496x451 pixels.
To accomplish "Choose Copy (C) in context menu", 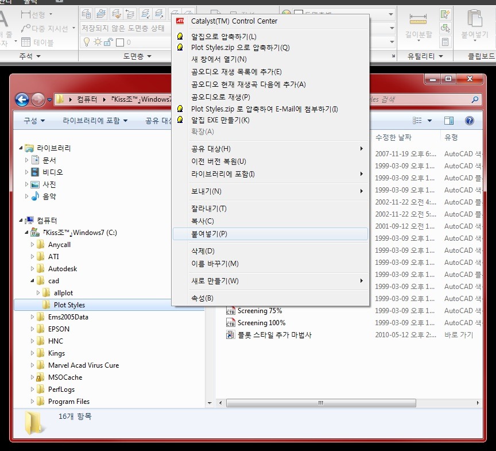I will coord(203,221).
